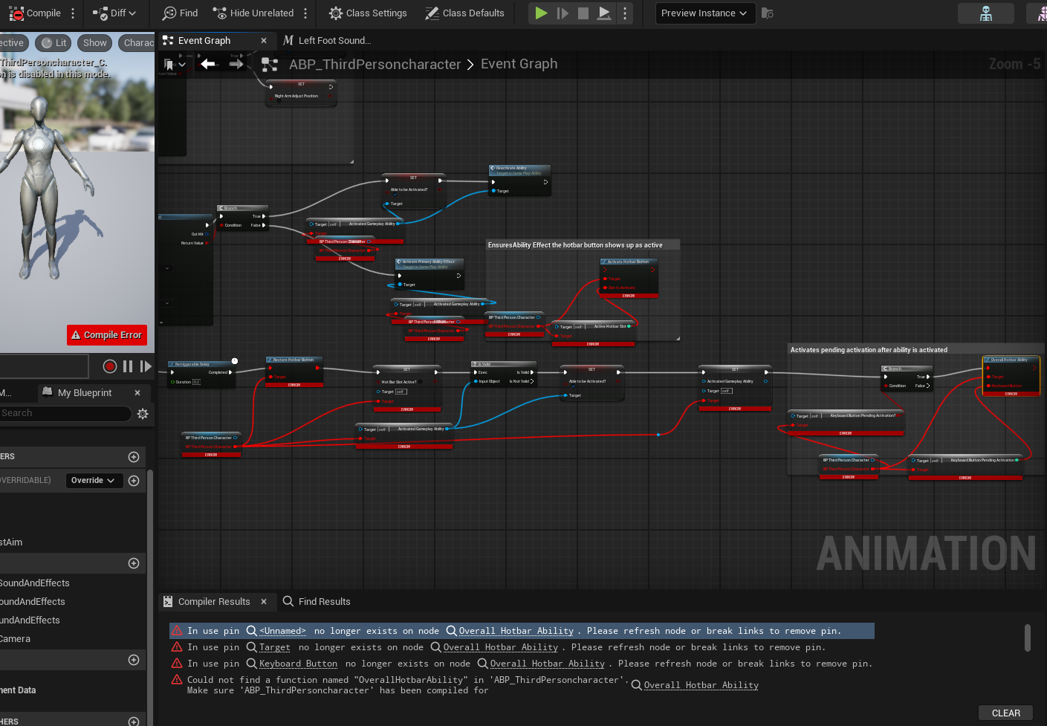Pause the preview animation
Image resolution: width=1047 pixels, height=726 pixels.
click(128, 366)
